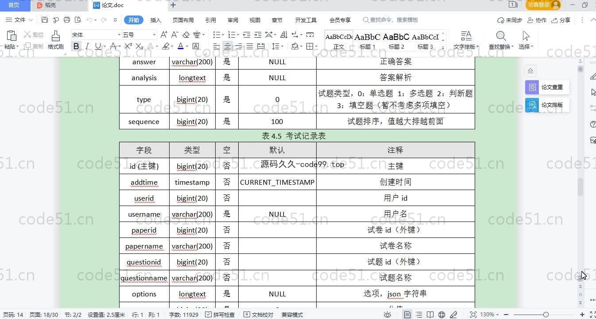This screenshot has width=596, height=319.
Task: Toggle 拼写检查 spell check
Action: [x=220, y=315]
